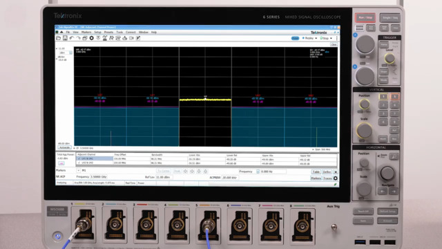442x249 pixels.
Task: Click the Define button
Action: 327,172
